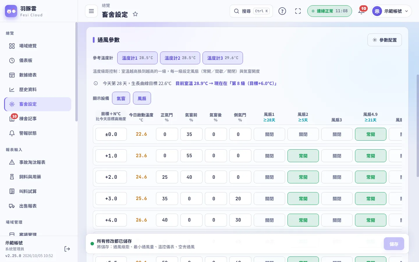Click start temperature 26.6 in +4.0 row

tap(141, 220)
